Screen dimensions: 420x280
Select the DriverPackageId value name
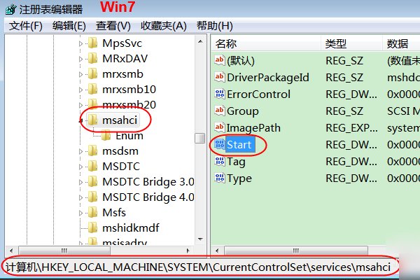click(x=268, y=78)
